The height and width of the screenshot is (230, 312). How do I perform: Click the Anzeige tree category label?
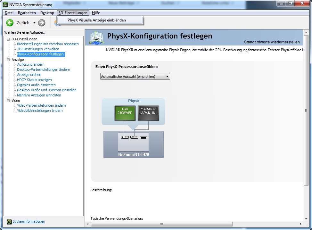(x=18, y=60)
